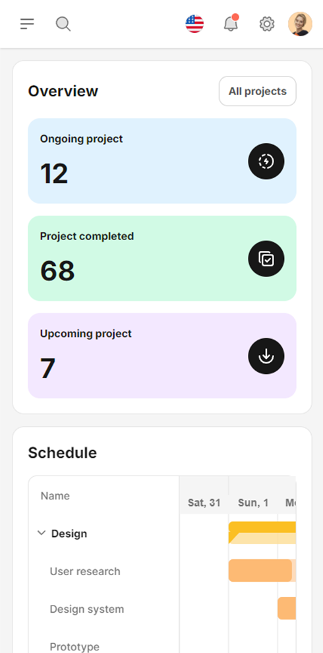Click the search magnifier icon
Viewport: 323px width, 653px height.
[63, 24]
